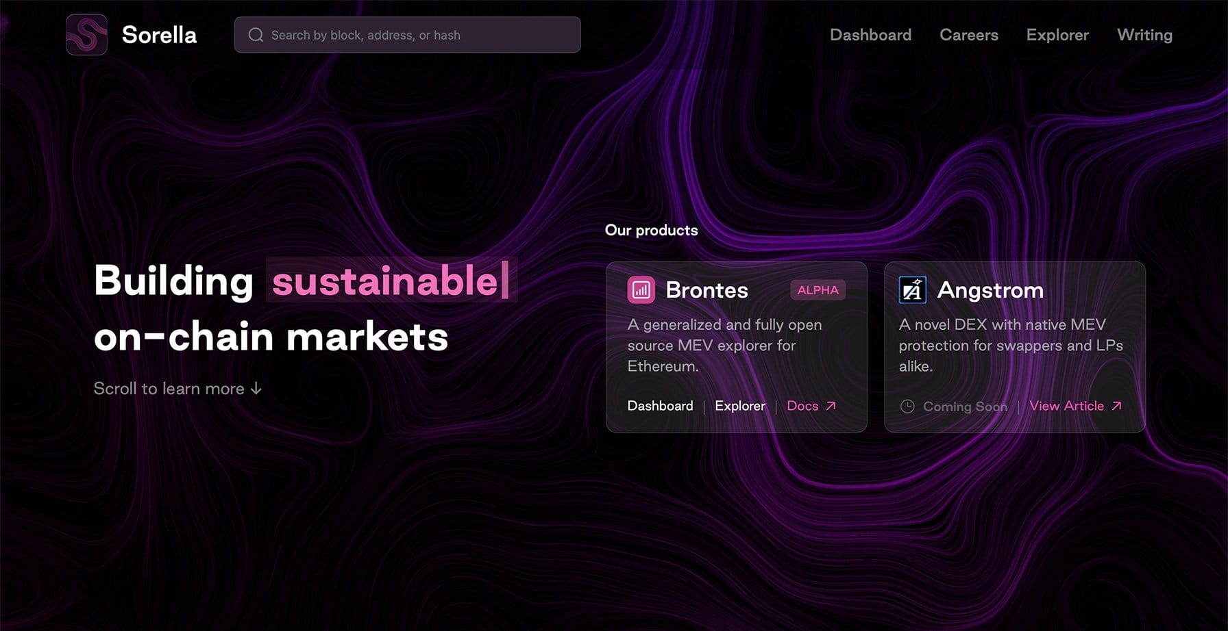Click the Brontes pink chart icon

(x=641, y=290)
